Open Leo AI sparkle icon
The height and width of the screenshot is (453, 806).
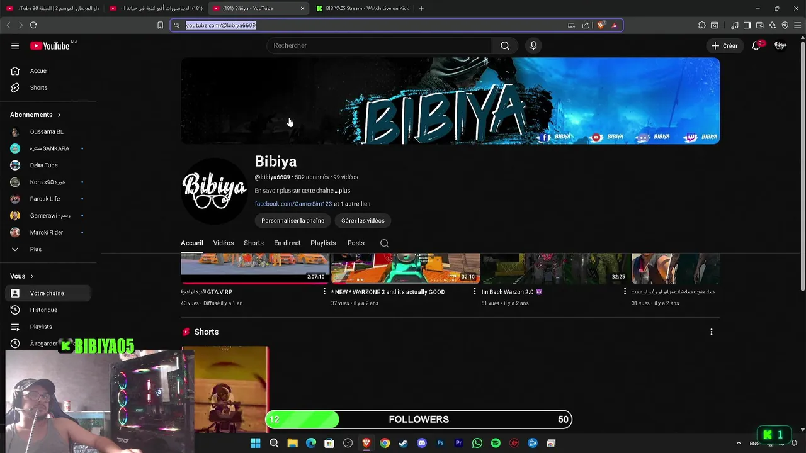point(773,25)
